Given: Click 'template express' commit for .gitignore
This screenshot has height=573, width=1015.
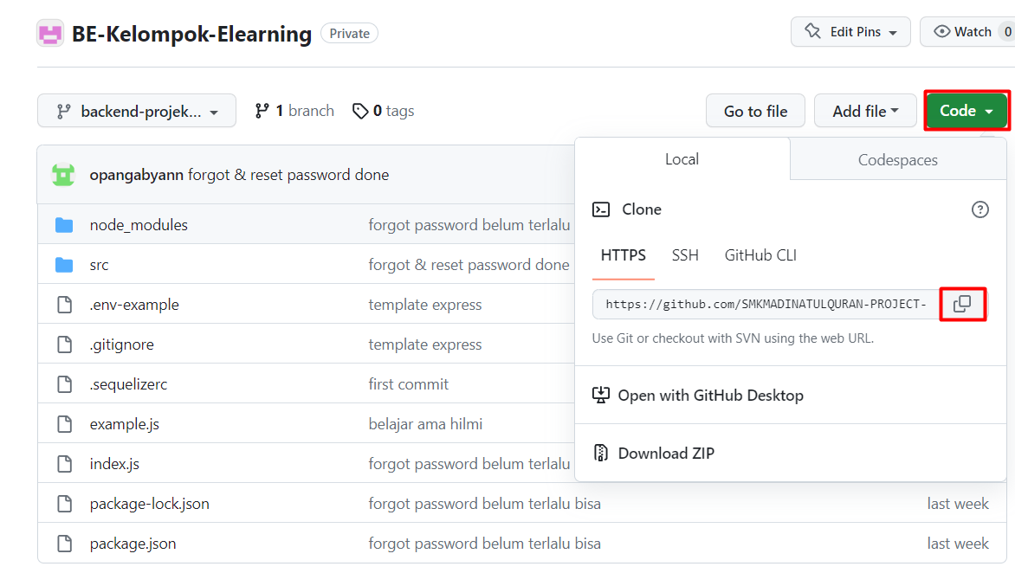Looking at the screenshot, I should (425, 344).
